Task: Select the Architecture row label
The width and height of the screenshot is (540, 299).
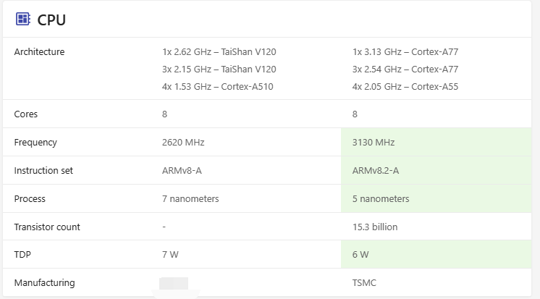Action: point(39,52)
